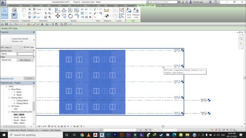246x138 pixels.
Task: Open the Collaborate ribbon tab
Action: pos(92,5)
